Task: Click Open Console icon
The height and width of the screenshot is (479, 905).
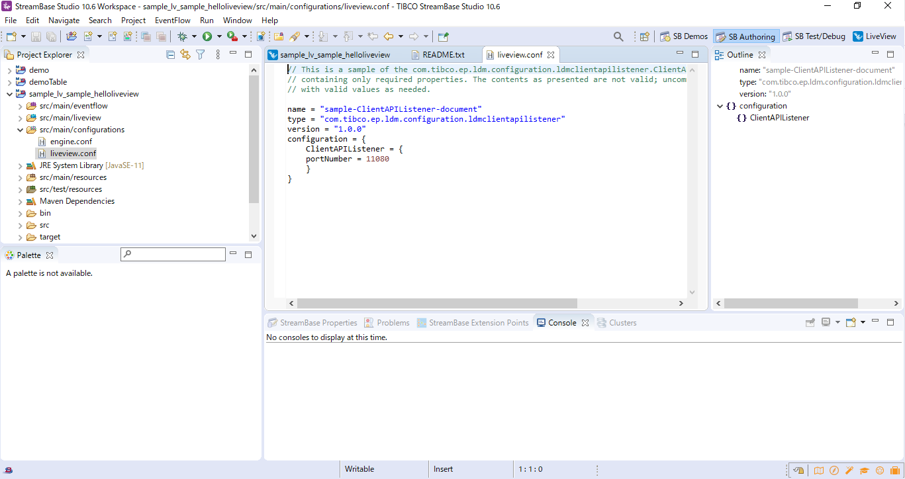Action: (x=851, y=322)
